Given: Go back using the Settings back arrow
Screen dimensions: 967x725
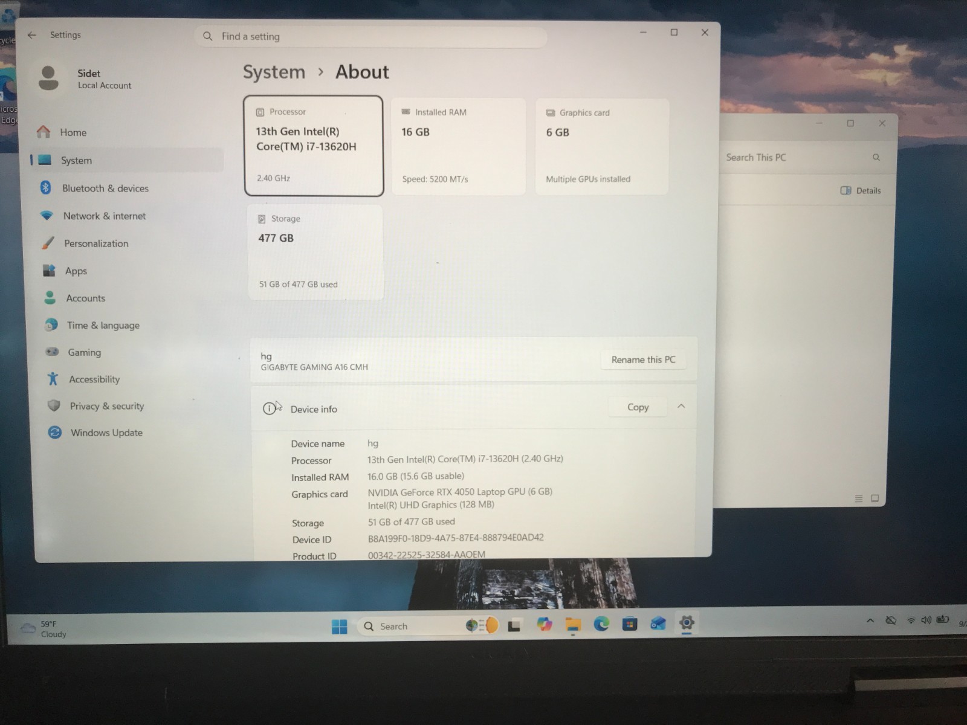Looking at the screenshot, I should (32, 35).
